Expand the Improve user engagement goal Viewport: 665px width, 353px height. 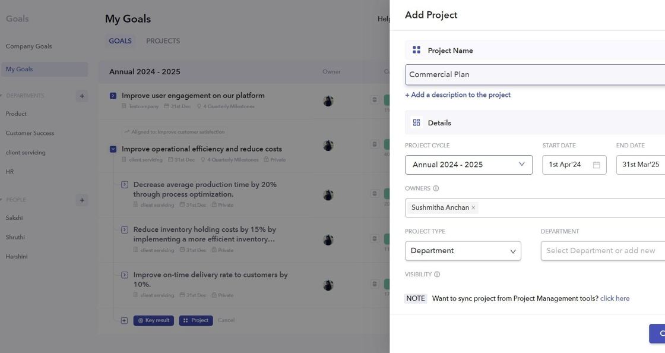tap(113, 96)
